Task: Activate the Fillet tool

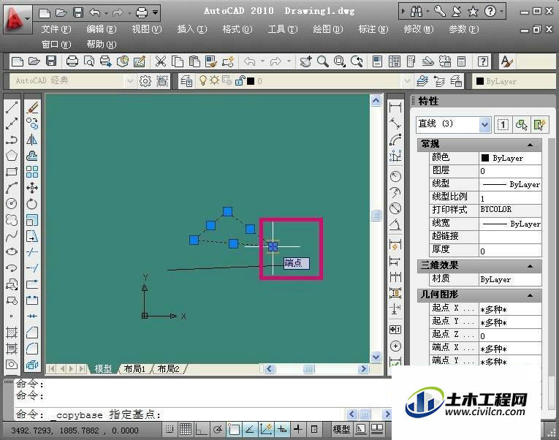Action: 32,349
